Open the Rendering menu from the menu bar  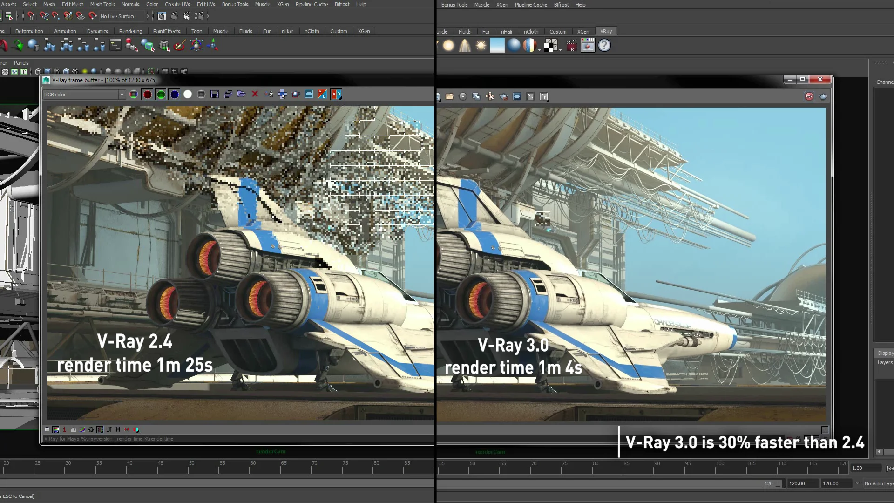pyautogui.click(x=130, y=31)
